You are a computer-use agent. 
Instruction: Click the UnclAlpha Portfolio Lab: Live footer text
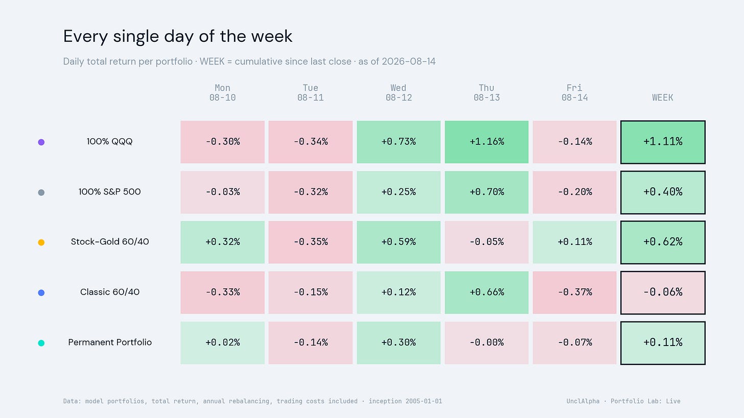(623, 401)
